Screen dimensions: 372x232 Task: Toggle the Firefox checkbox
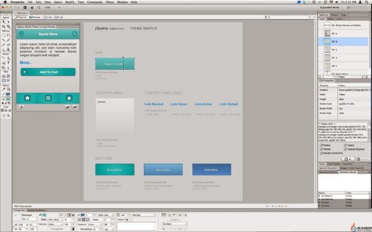[321, 145]
